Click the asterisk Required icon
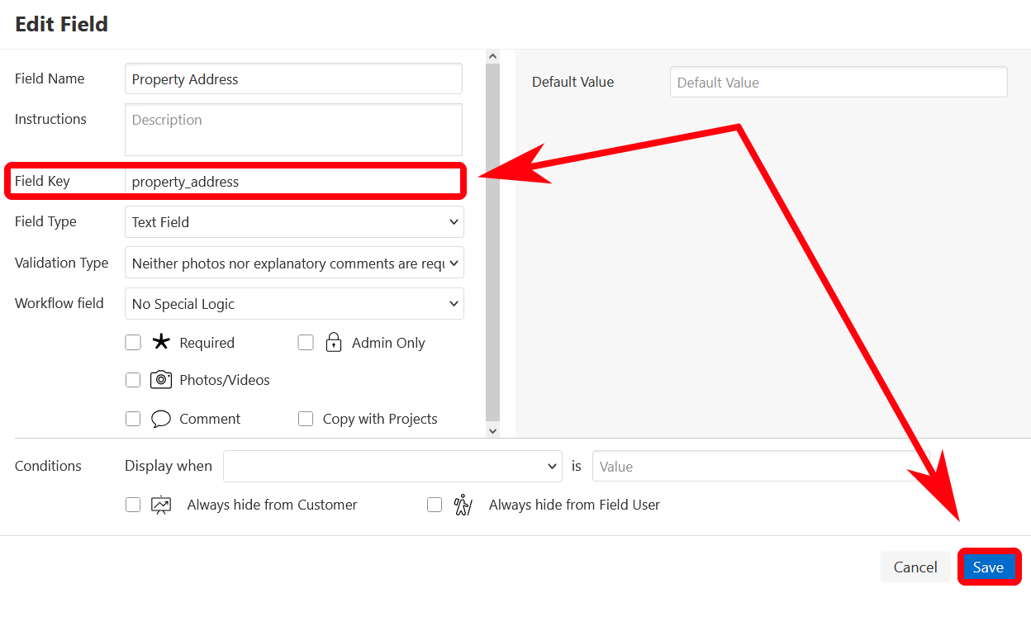 (x=160, y=343)
